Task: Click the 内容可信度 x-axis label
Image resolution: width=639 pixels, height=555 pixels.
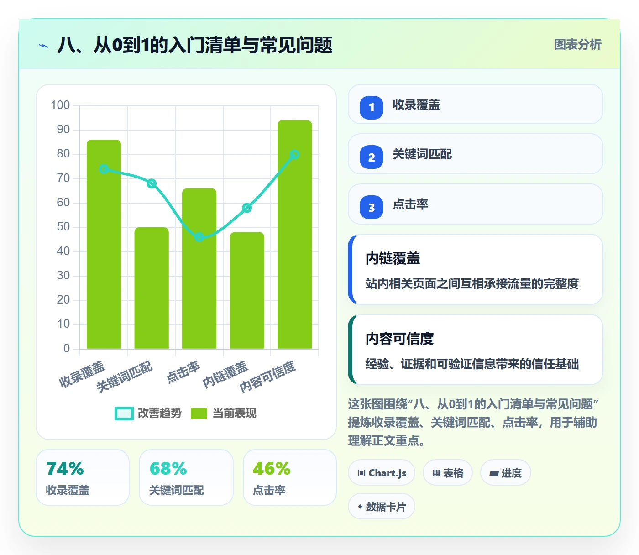Action: point(268,377)
